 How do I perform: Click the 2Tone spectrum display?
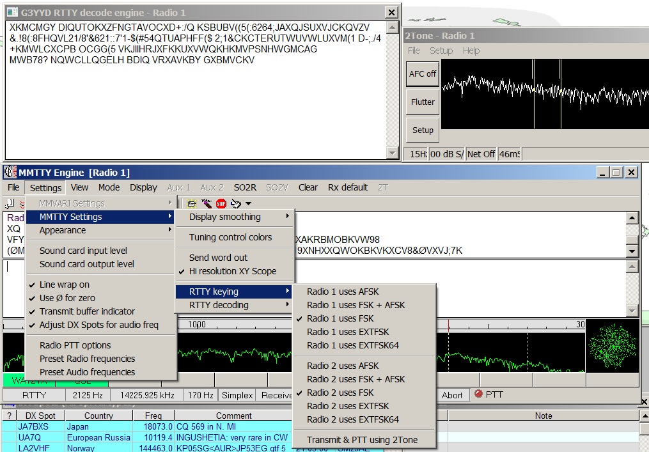pyautogui.click(x=545, y=94)
